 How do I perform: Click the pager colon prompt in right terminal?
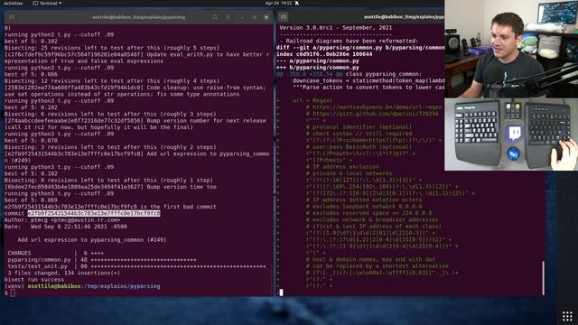pyautogui.click(x=280, y=292)
